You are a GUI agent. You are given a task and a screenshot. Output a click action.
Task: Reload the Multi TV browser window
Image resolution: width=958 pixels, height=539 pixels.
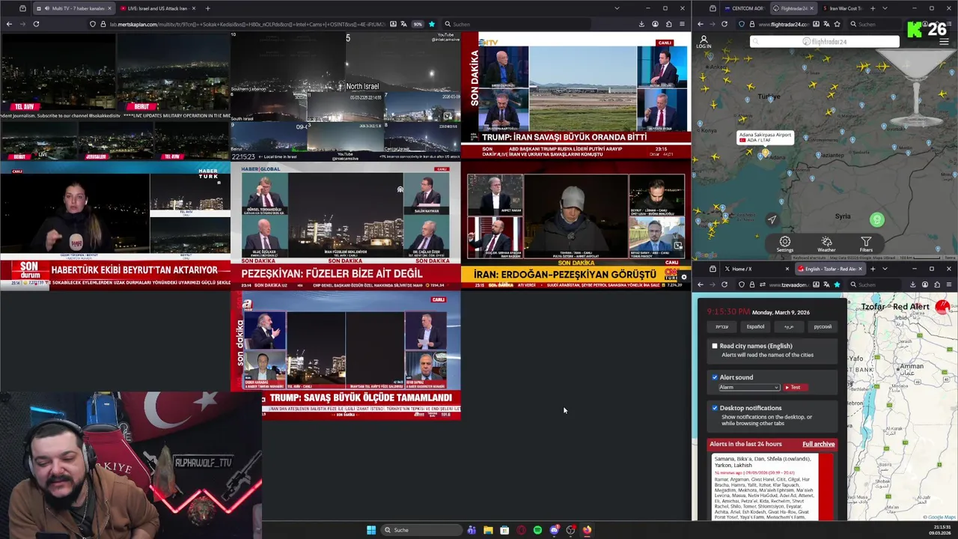36,24
